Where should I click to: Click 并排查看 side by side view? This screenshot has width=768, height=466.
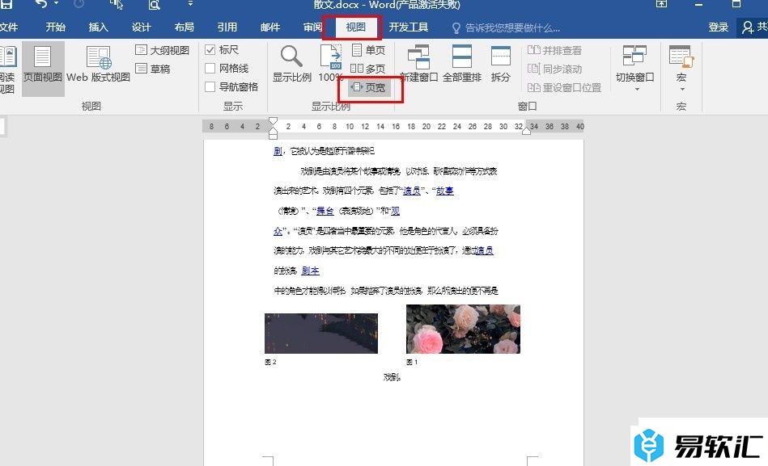[555, 50]
